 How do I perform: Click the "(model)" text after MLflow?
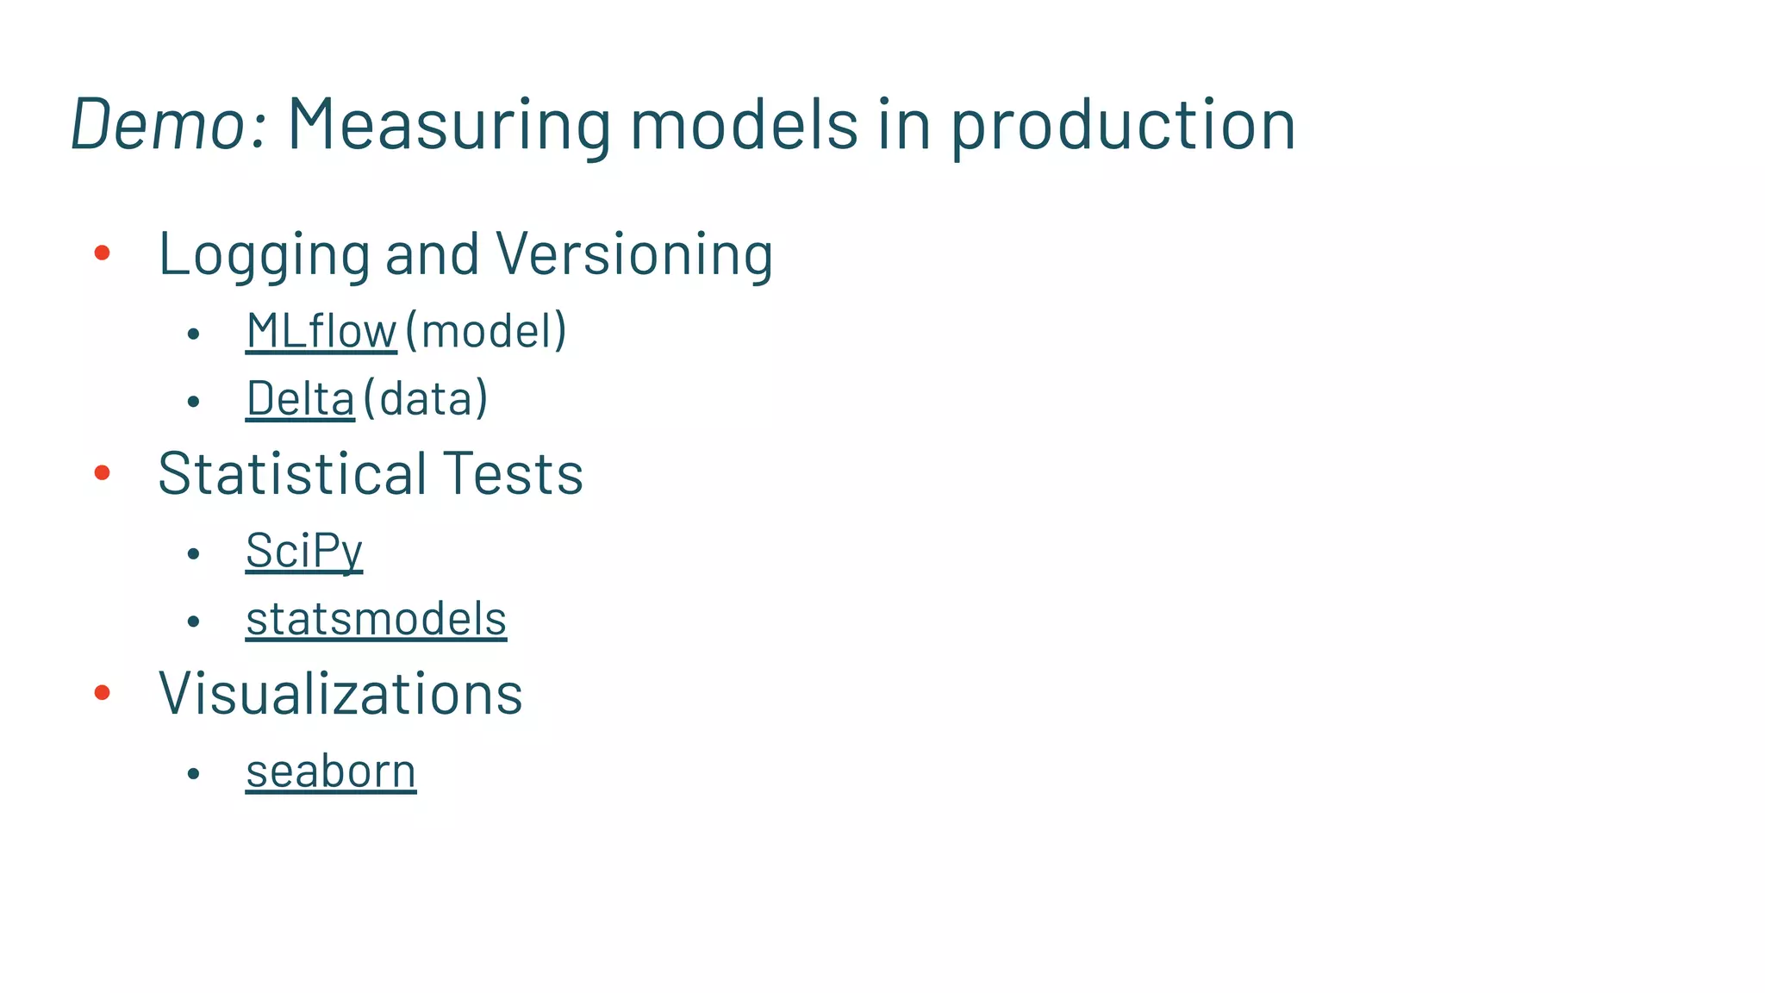click(486, 331)
